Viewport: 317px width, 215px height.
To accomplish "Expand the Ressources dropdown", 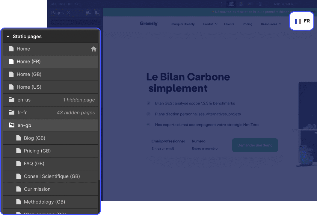I will 271,24.
